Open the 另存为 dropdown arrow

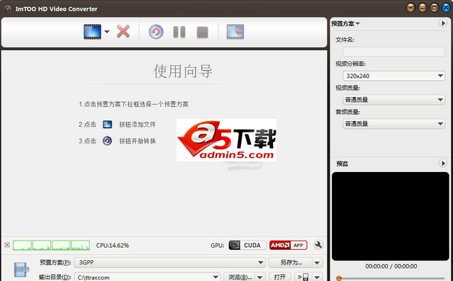pos(317,263)
